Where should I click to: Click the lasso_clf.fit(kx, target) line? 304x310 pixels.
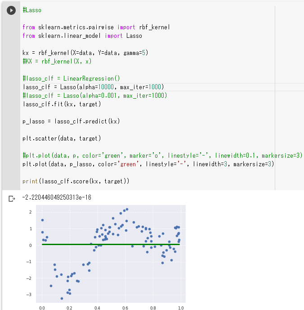coord(62,104)
